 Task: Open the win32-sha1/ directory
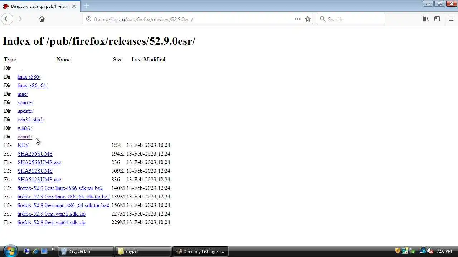tap(31, 120)
